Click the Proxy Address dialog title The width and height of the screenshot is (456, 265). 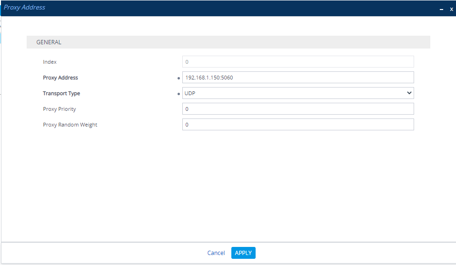coord(24,7)
